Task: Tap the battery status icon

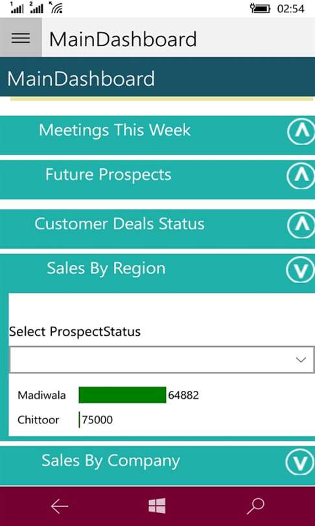Action: coord(261,8)
